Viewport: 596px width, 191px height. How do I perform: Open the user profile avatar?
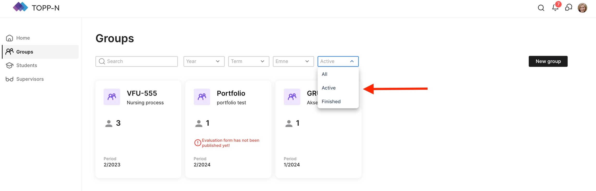pos(582,8)
